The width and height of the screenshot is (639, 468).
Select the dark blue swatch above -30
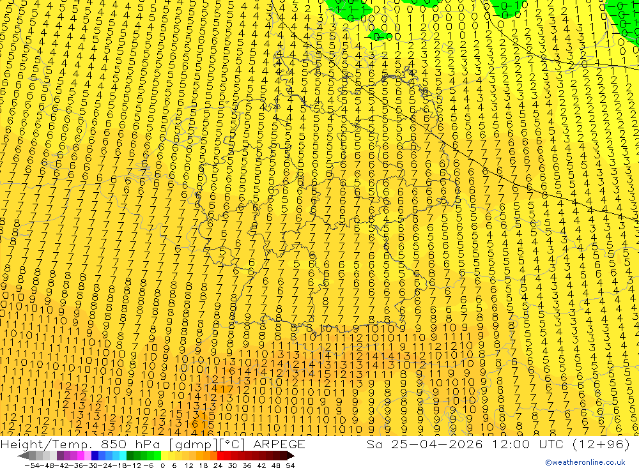(x=95, y=455)
